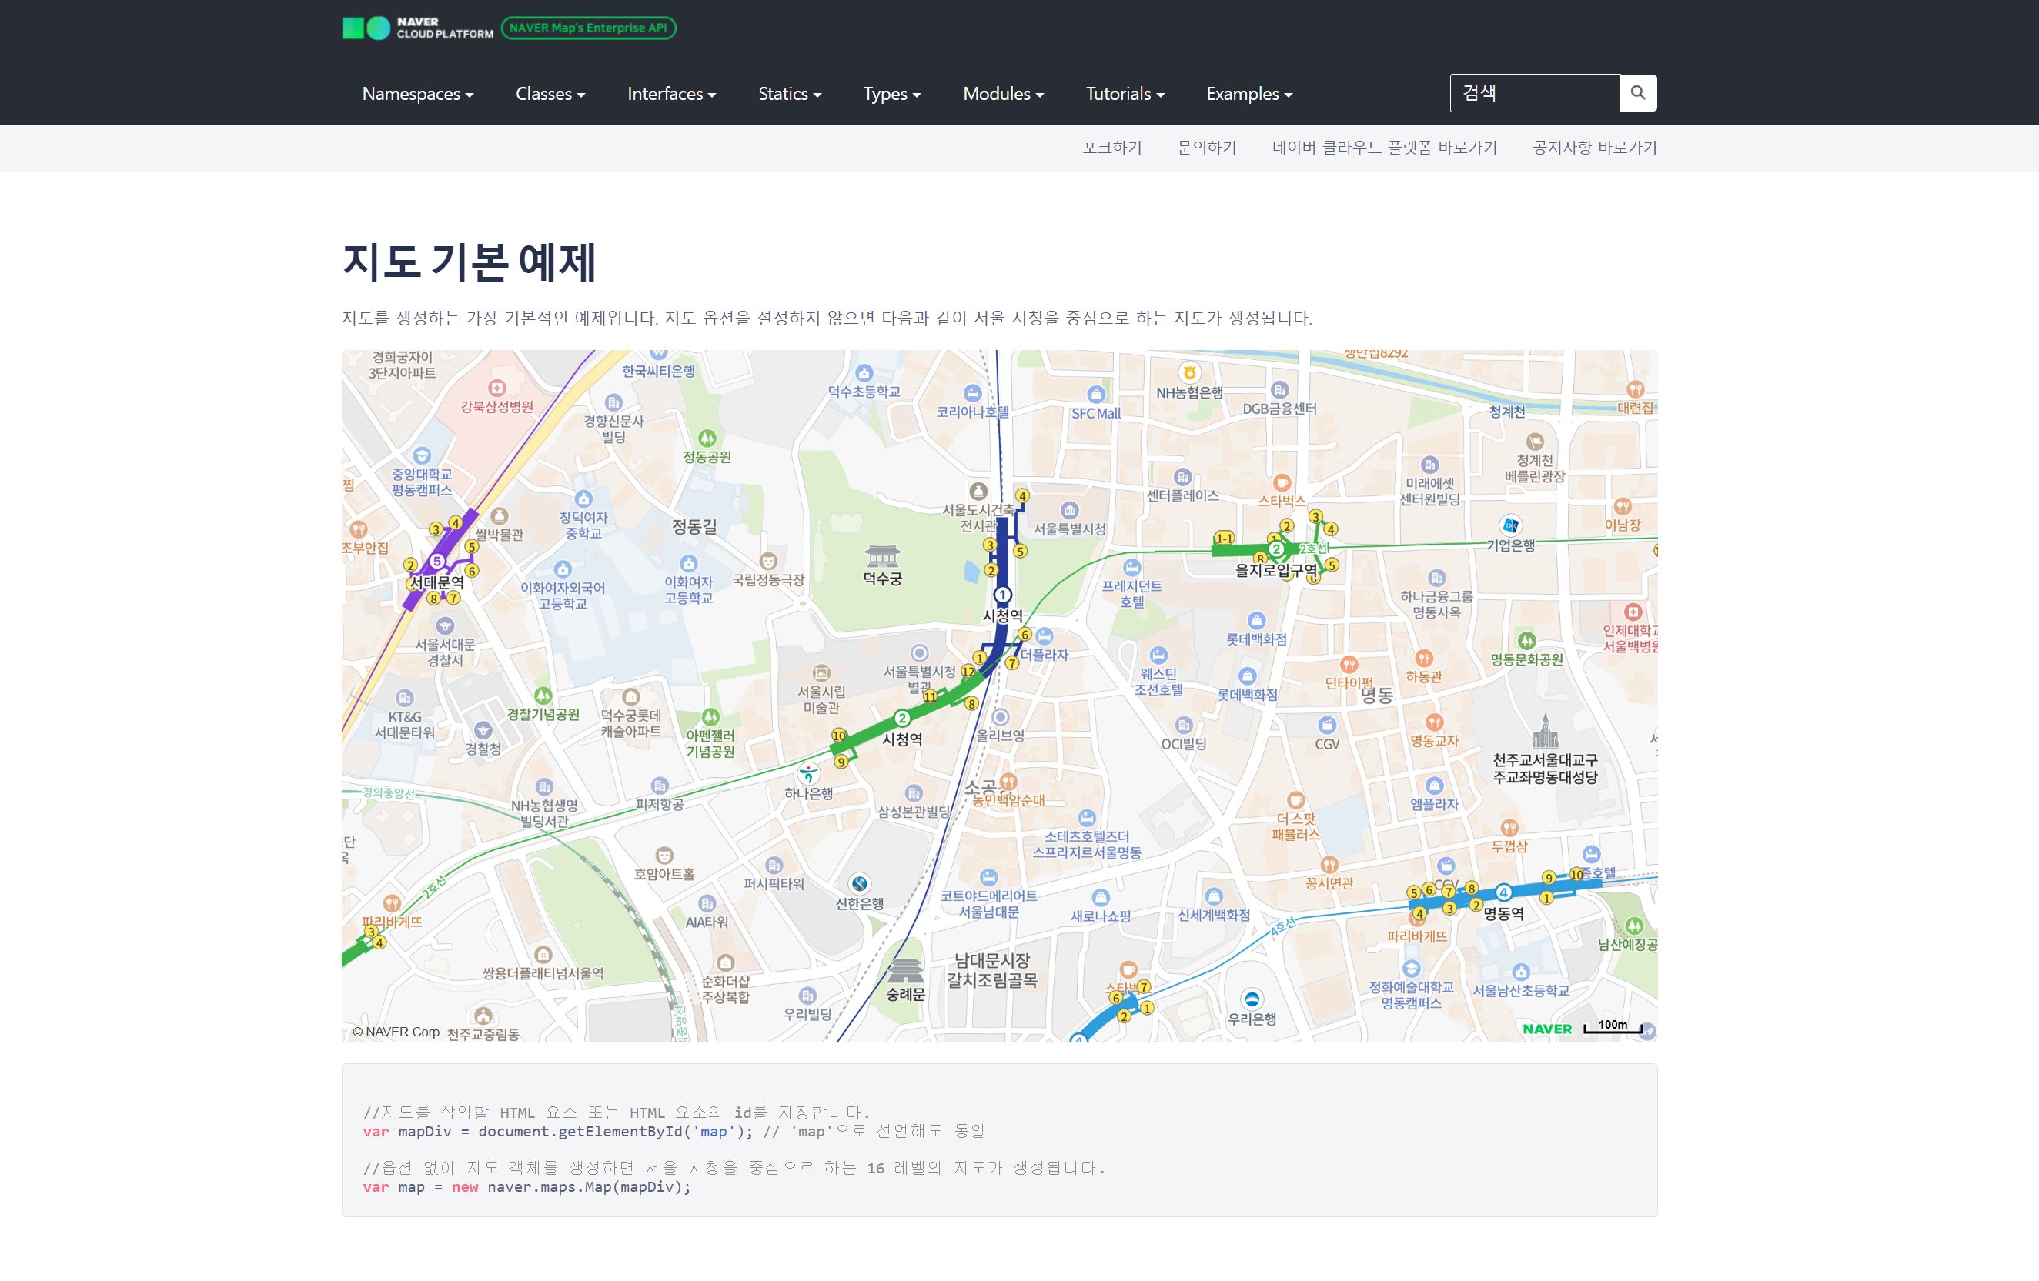
Task: Click the line 1 시청역 station marker
Action: (1002, 595)
